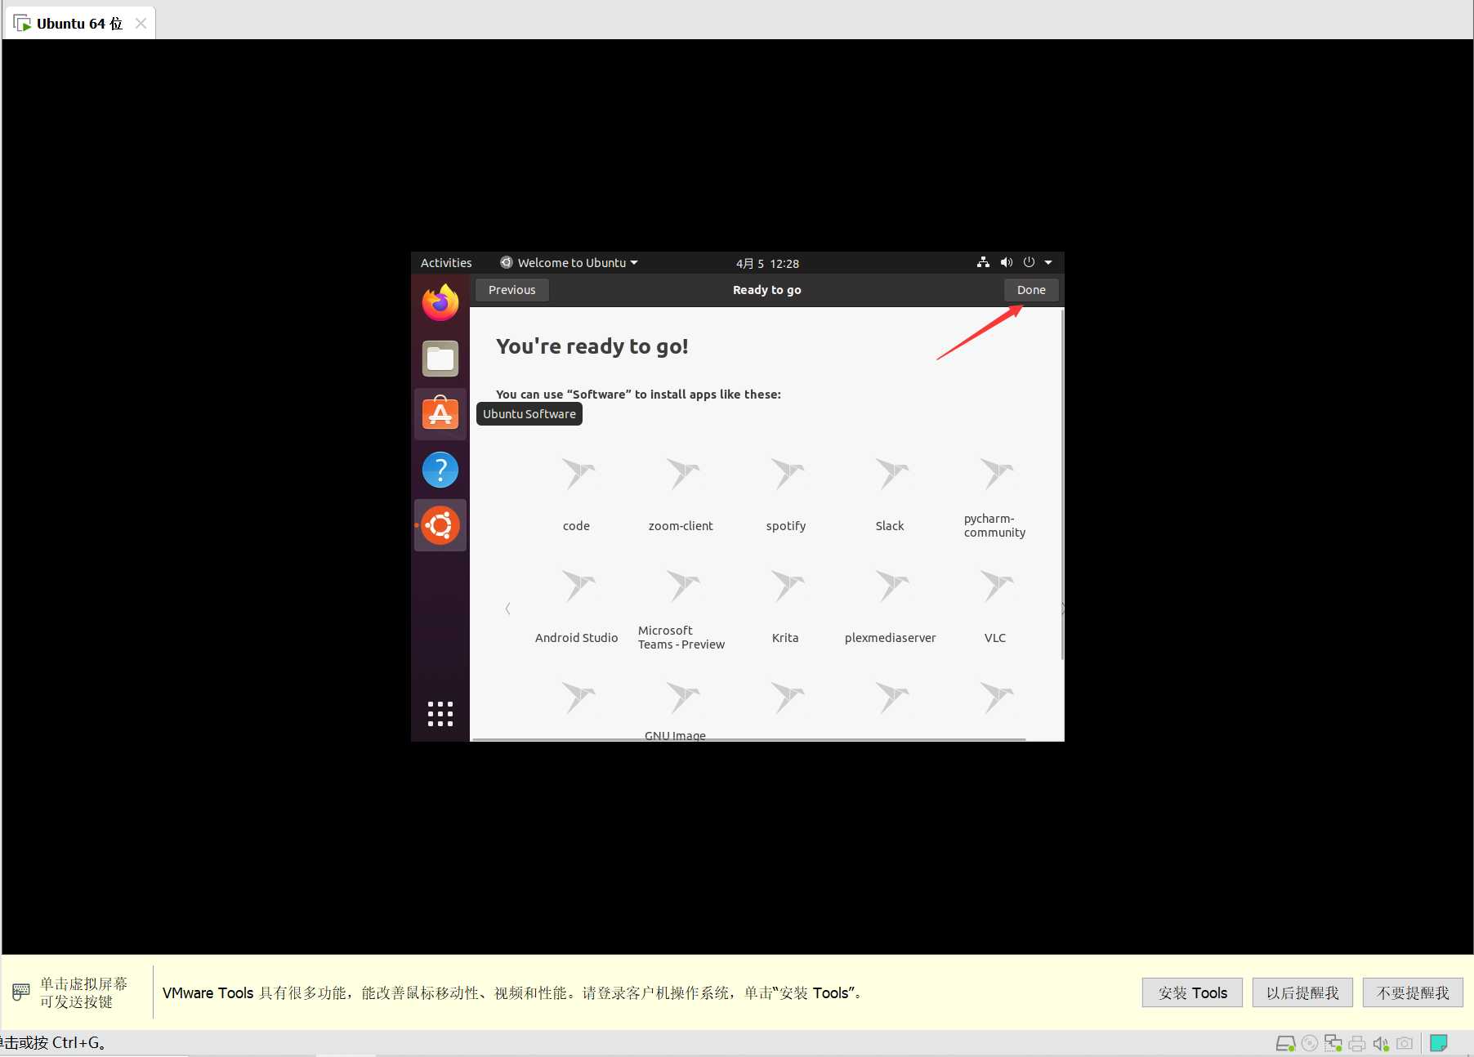Click the VMware hard disk status icon
Image resolution: width=1474 pixels, height=1057 pixels.
click(x=1285, y=1043)
